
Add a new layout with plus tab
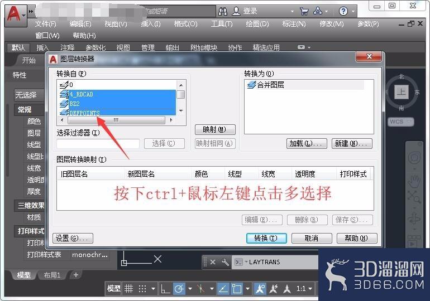tap(76, 275)
